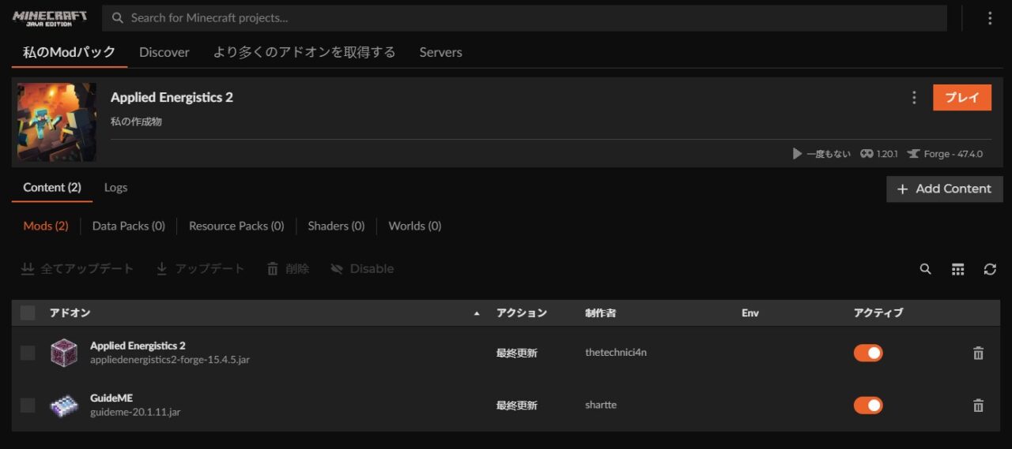Toggle the Applied Energistics 2 active switch

(868, 353)
